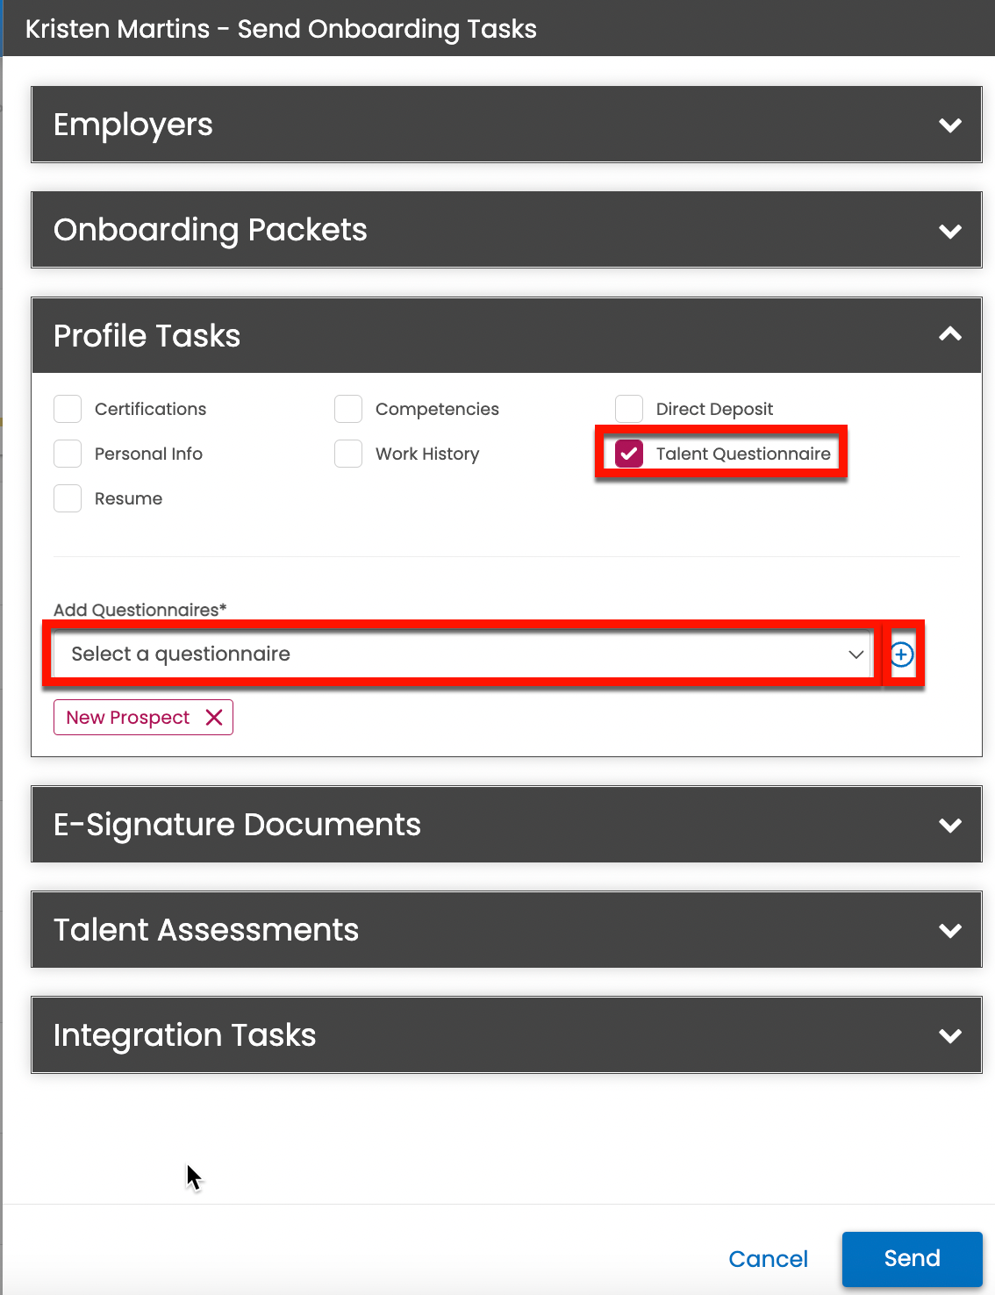The height and width of the screenshot is (1295, 995).
Task: Expand the Integration Tasks chevron
Action: (950, 1035)
